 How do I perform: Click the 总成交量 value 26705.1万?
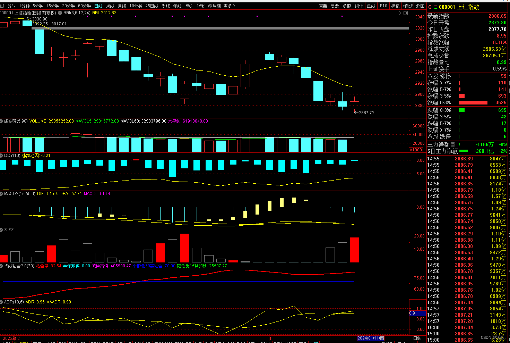coord(495,56)
